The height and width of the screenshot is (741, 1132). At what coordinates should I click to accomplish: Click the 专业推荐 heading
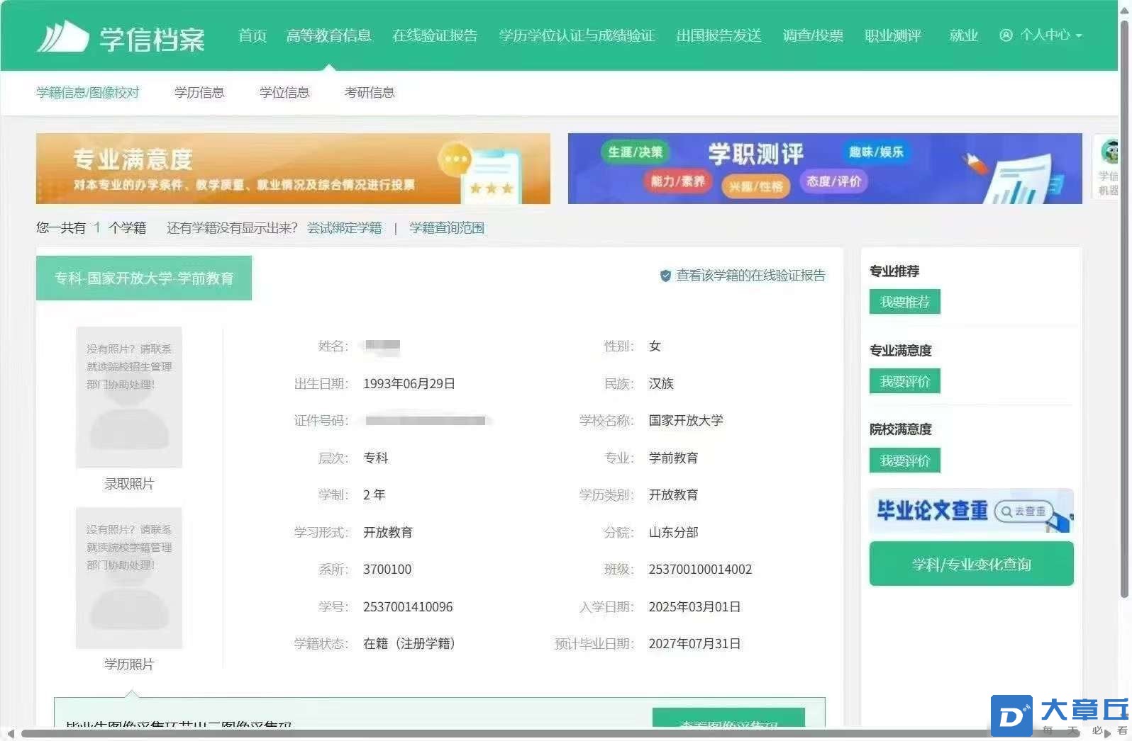click(894, 271)
